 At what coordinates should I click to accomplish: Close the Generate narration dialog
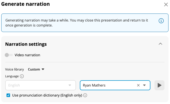pyautogui.click(x=166, y=4)
